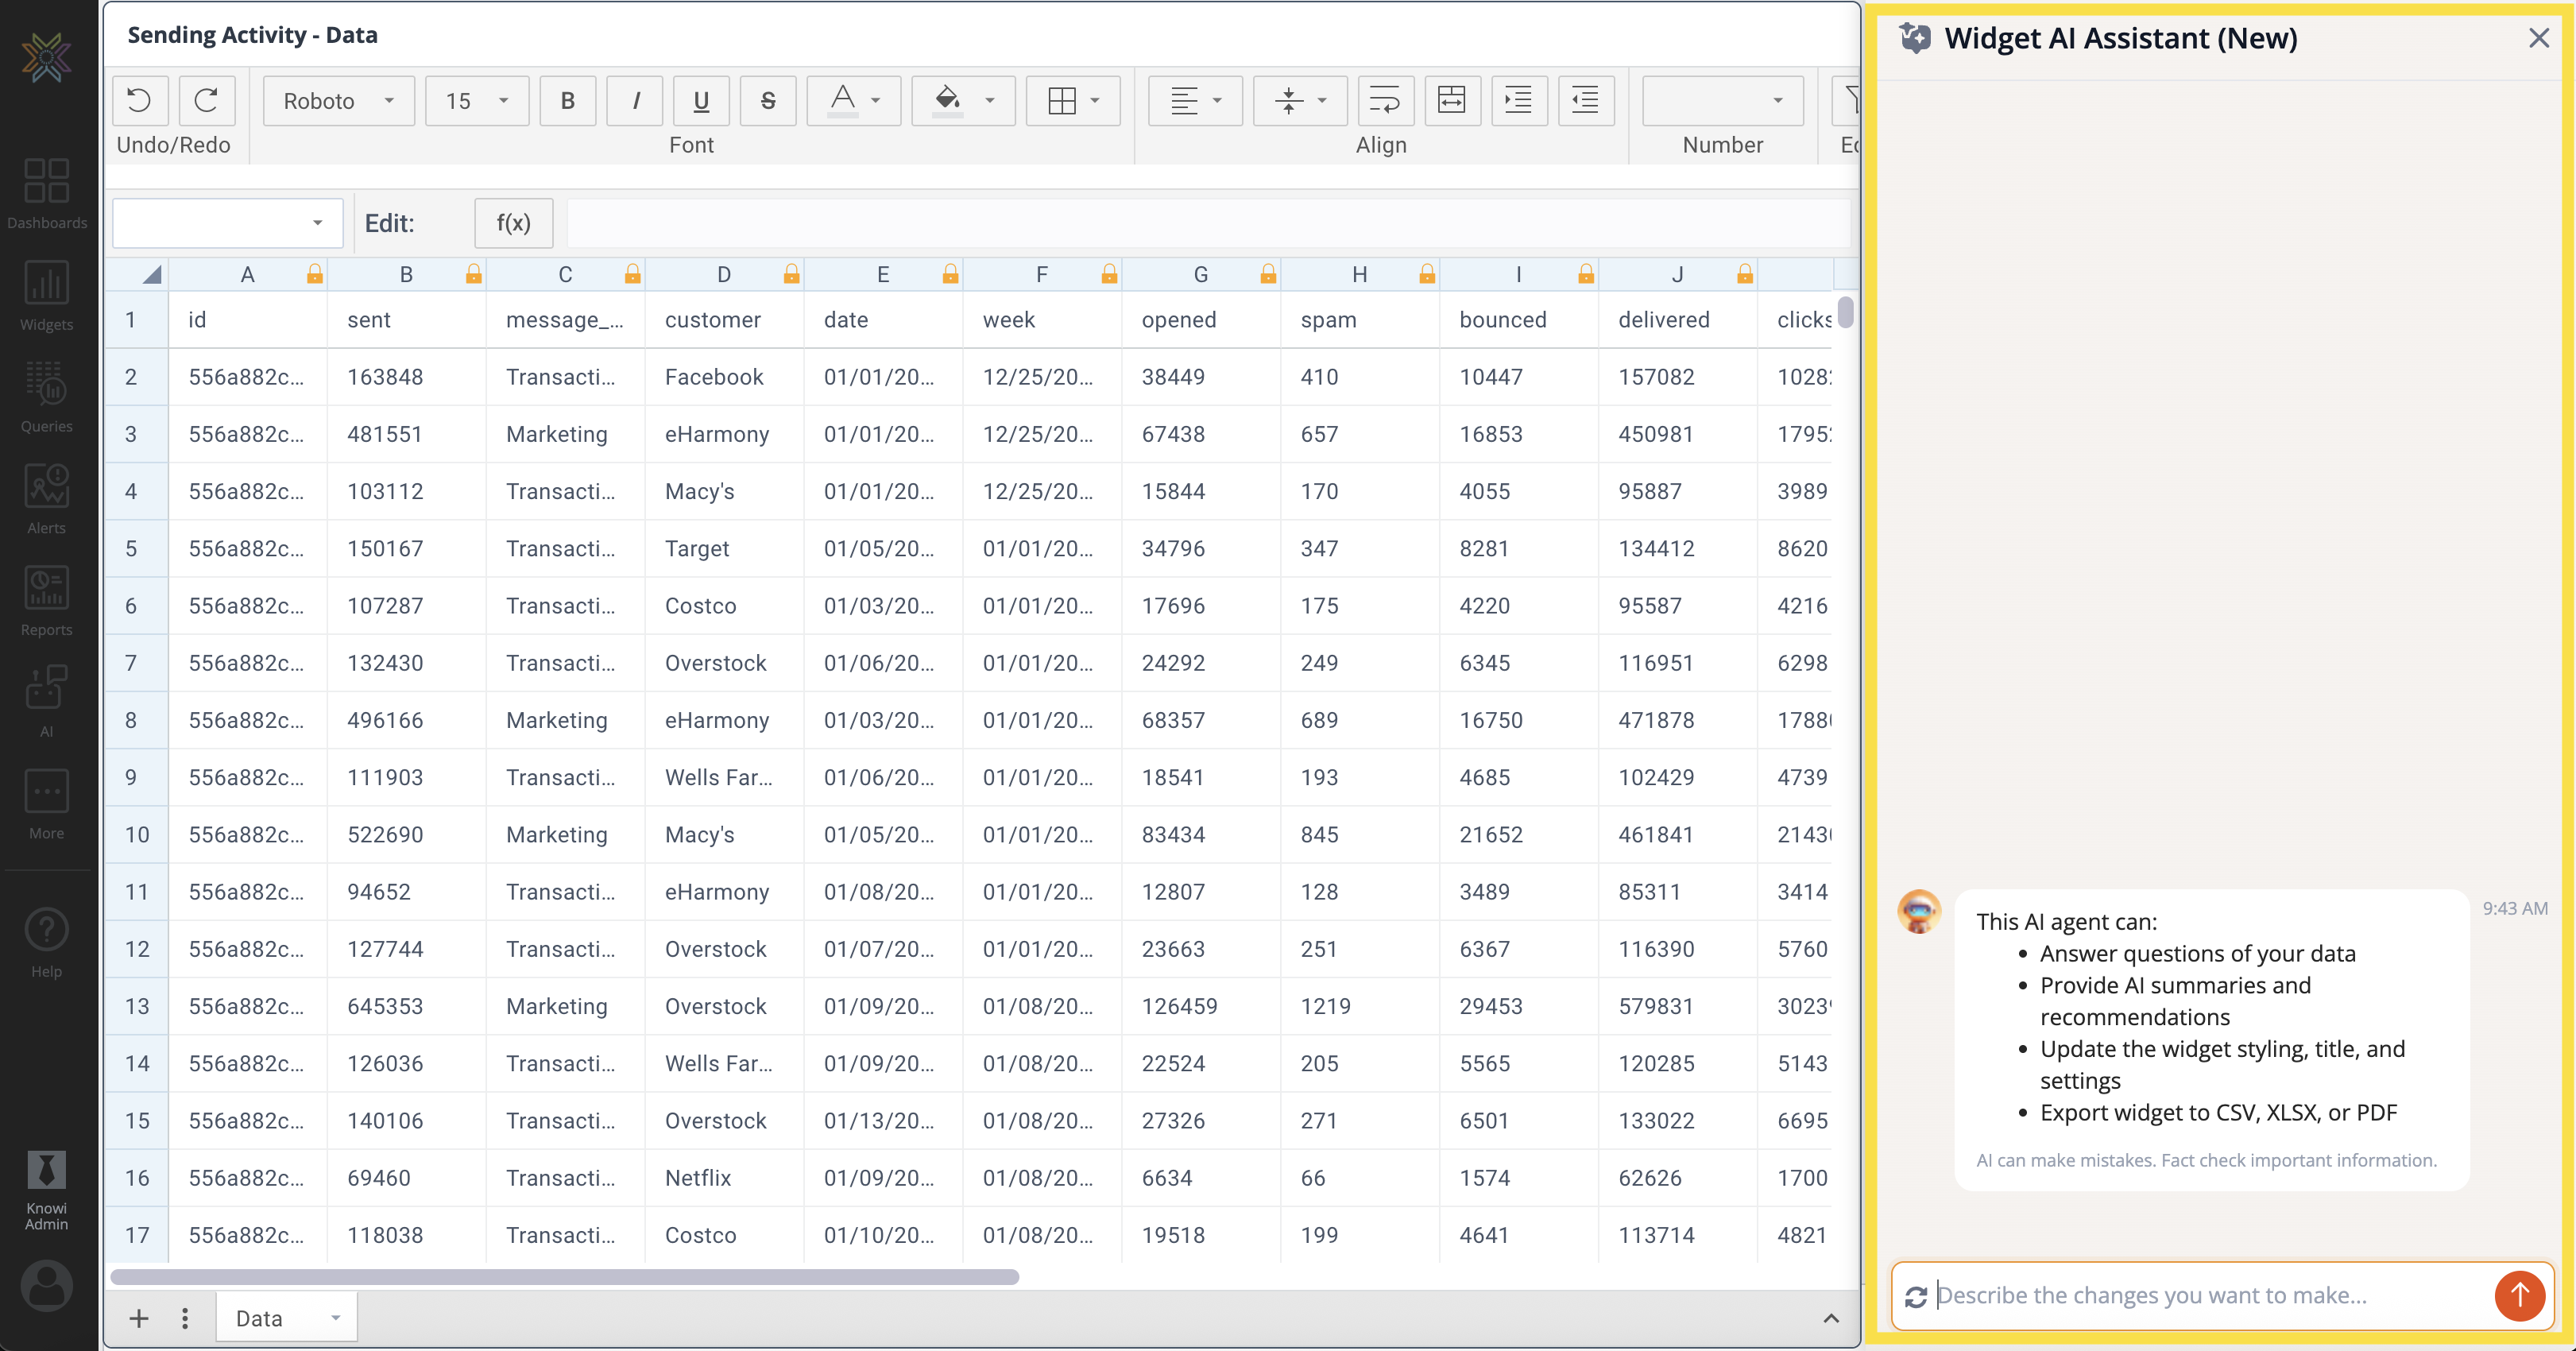Toggle lock on column D

791,274
